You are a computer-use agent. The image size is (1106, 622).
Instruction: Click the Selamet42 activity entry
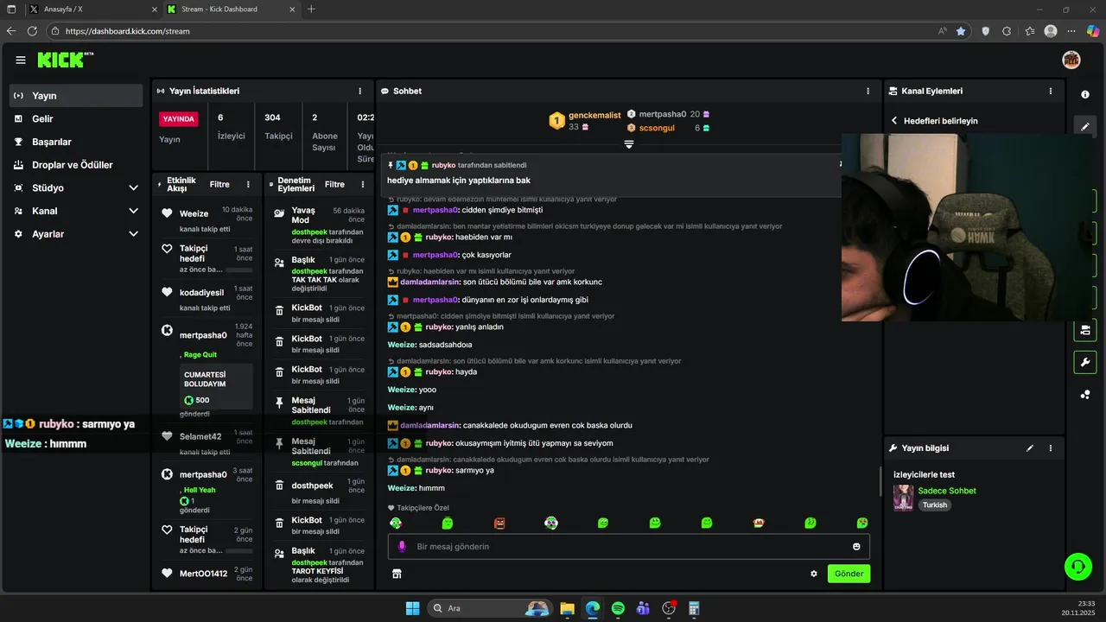pyautogui.click(x=207, y=441)
